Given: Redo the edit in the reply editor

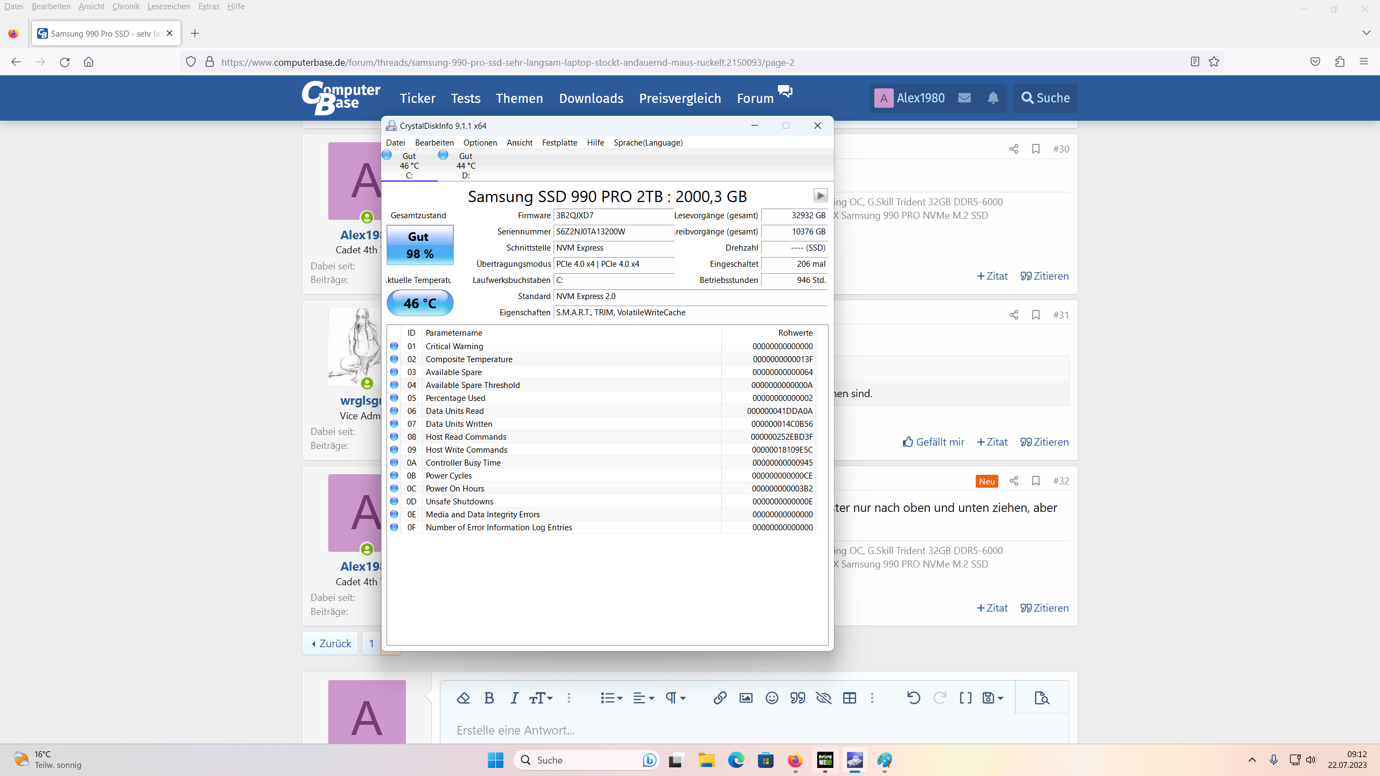Looking at the screenshot, I should click(940, 698).
